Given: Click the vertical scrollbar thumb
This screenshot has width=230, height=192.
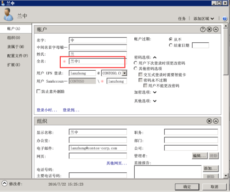Looking at the screenshot, I should (225, 51).
